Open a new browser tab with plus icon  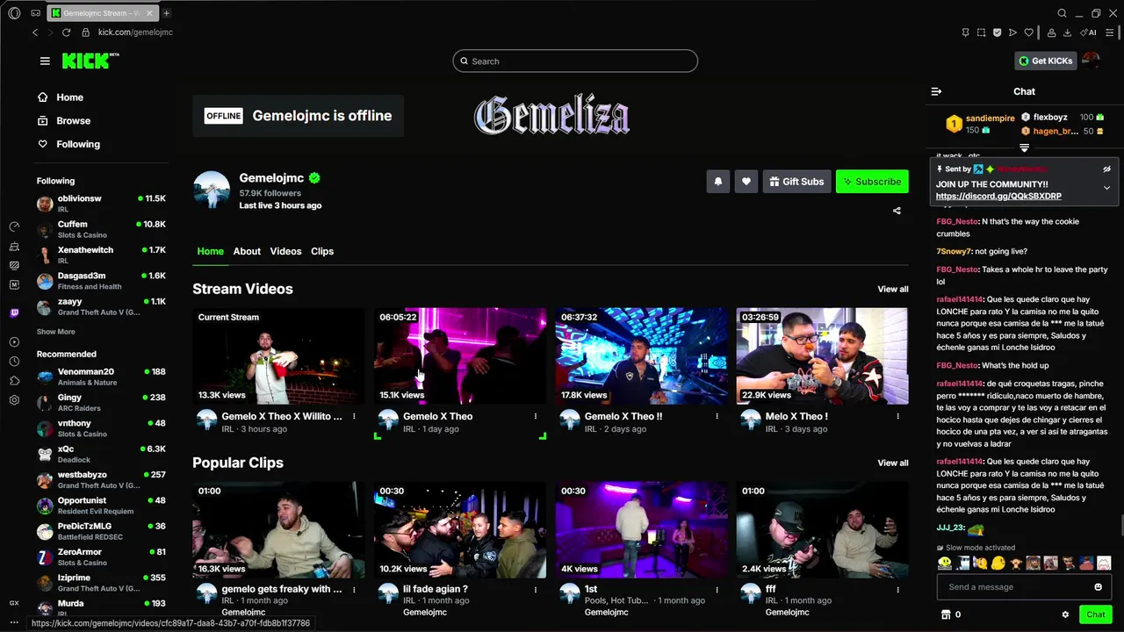pyautogui.click(x=166, y=13)
